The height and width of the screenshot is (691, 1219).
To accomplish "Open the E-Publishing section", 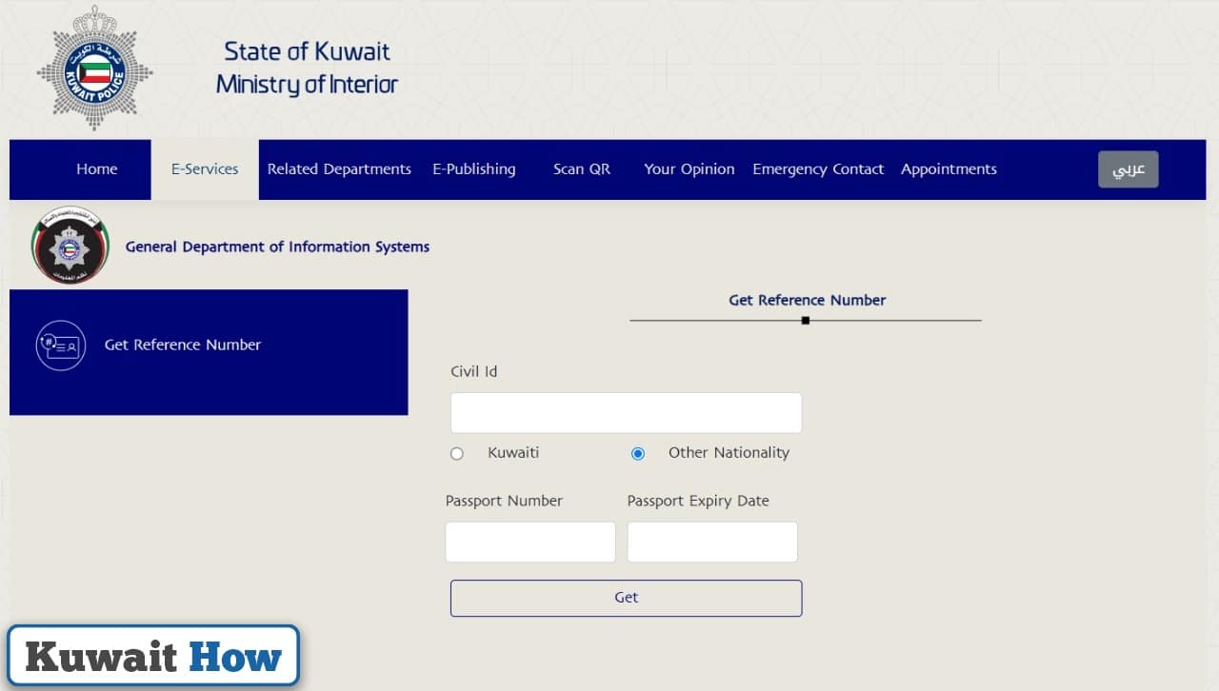I will (x=473, y=168).
